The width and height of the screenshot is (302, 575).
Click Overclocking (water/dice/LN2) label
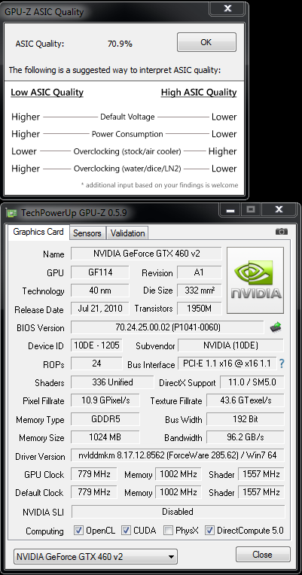point(127,169)
